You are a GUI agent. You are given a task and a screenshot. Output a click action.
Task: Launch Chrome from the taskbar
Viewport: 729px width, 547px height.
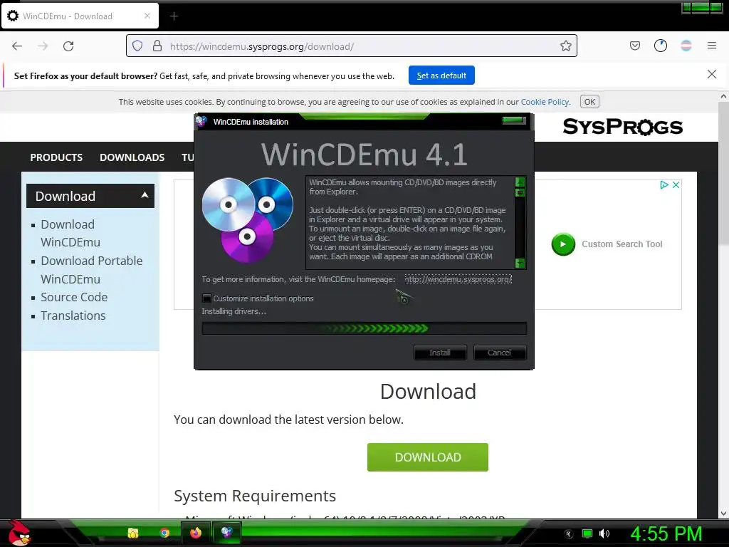(x=164, y=533)
